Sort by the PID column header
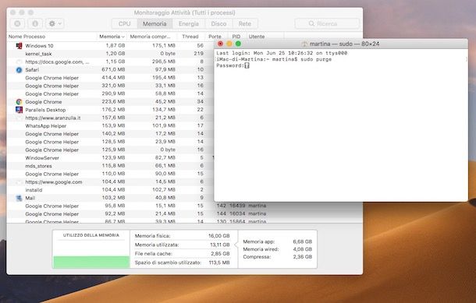The width and height of the screenshot is (476, 303). [x=236, y=37]
